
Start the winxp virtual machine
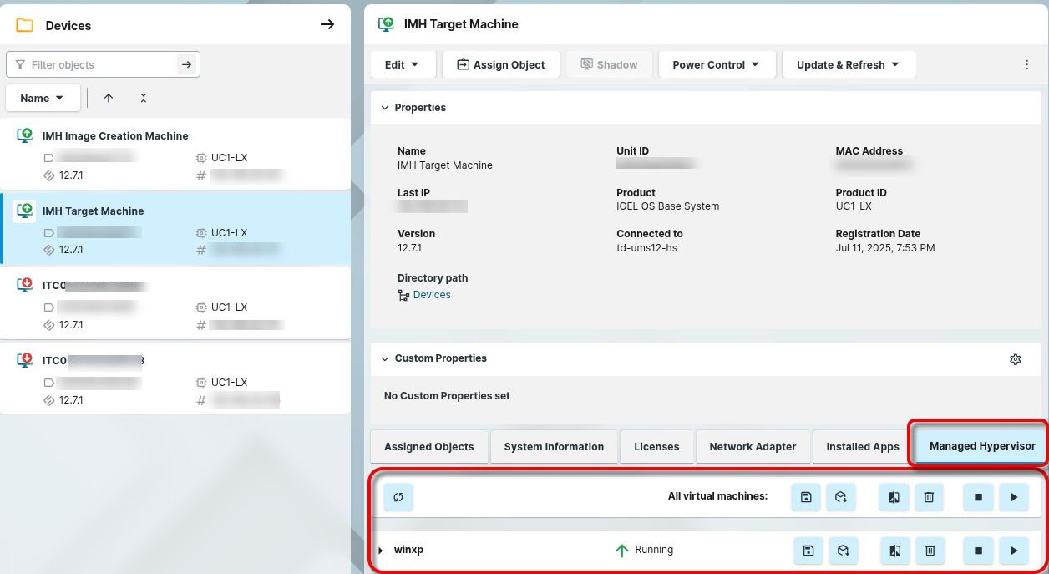[x=1013, y=551]
